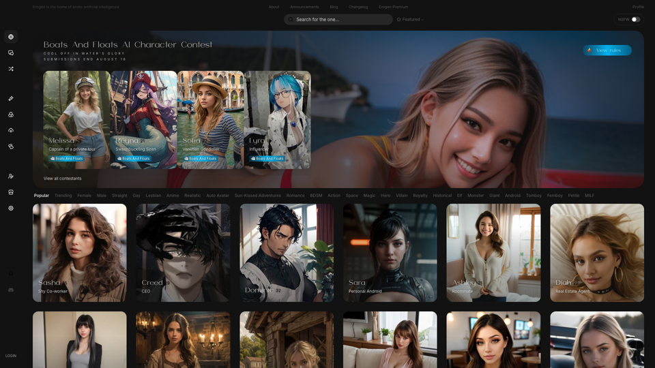Click the three overlapping circles sidebar icon

pos(11,114)
